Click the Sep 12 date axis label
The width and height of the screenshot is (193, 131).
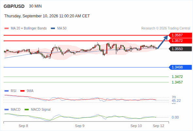(x=159, y=126)
